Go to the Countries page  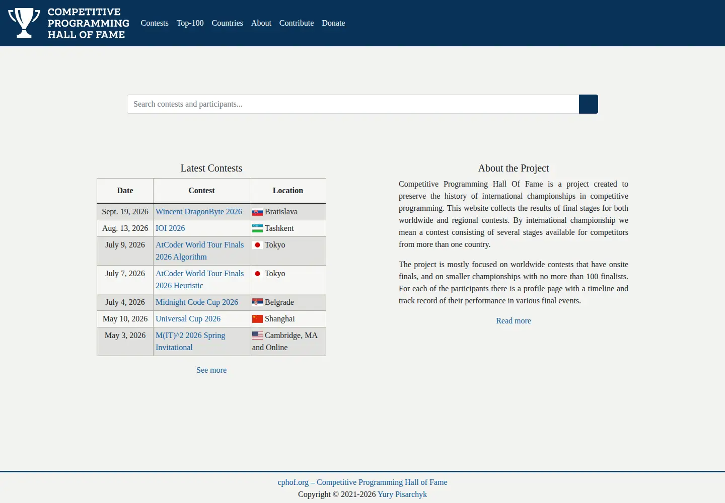click(227, 23)
